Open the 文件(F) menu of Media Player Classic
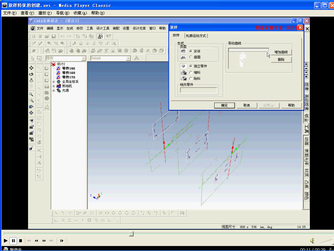Image resolution: width=334 pixels, height=251 pixels. 10,13
